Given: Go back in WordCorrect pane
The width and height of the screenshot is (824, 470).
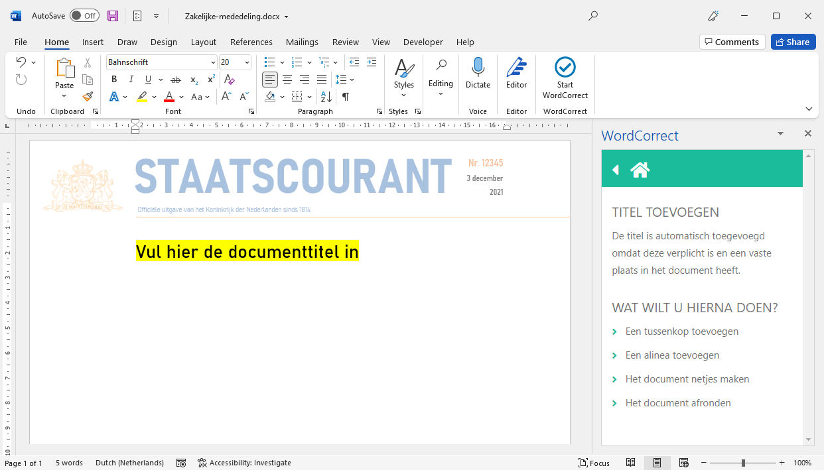Looking at the screenshot, I should pyautogui.click(x=616, y=170).
